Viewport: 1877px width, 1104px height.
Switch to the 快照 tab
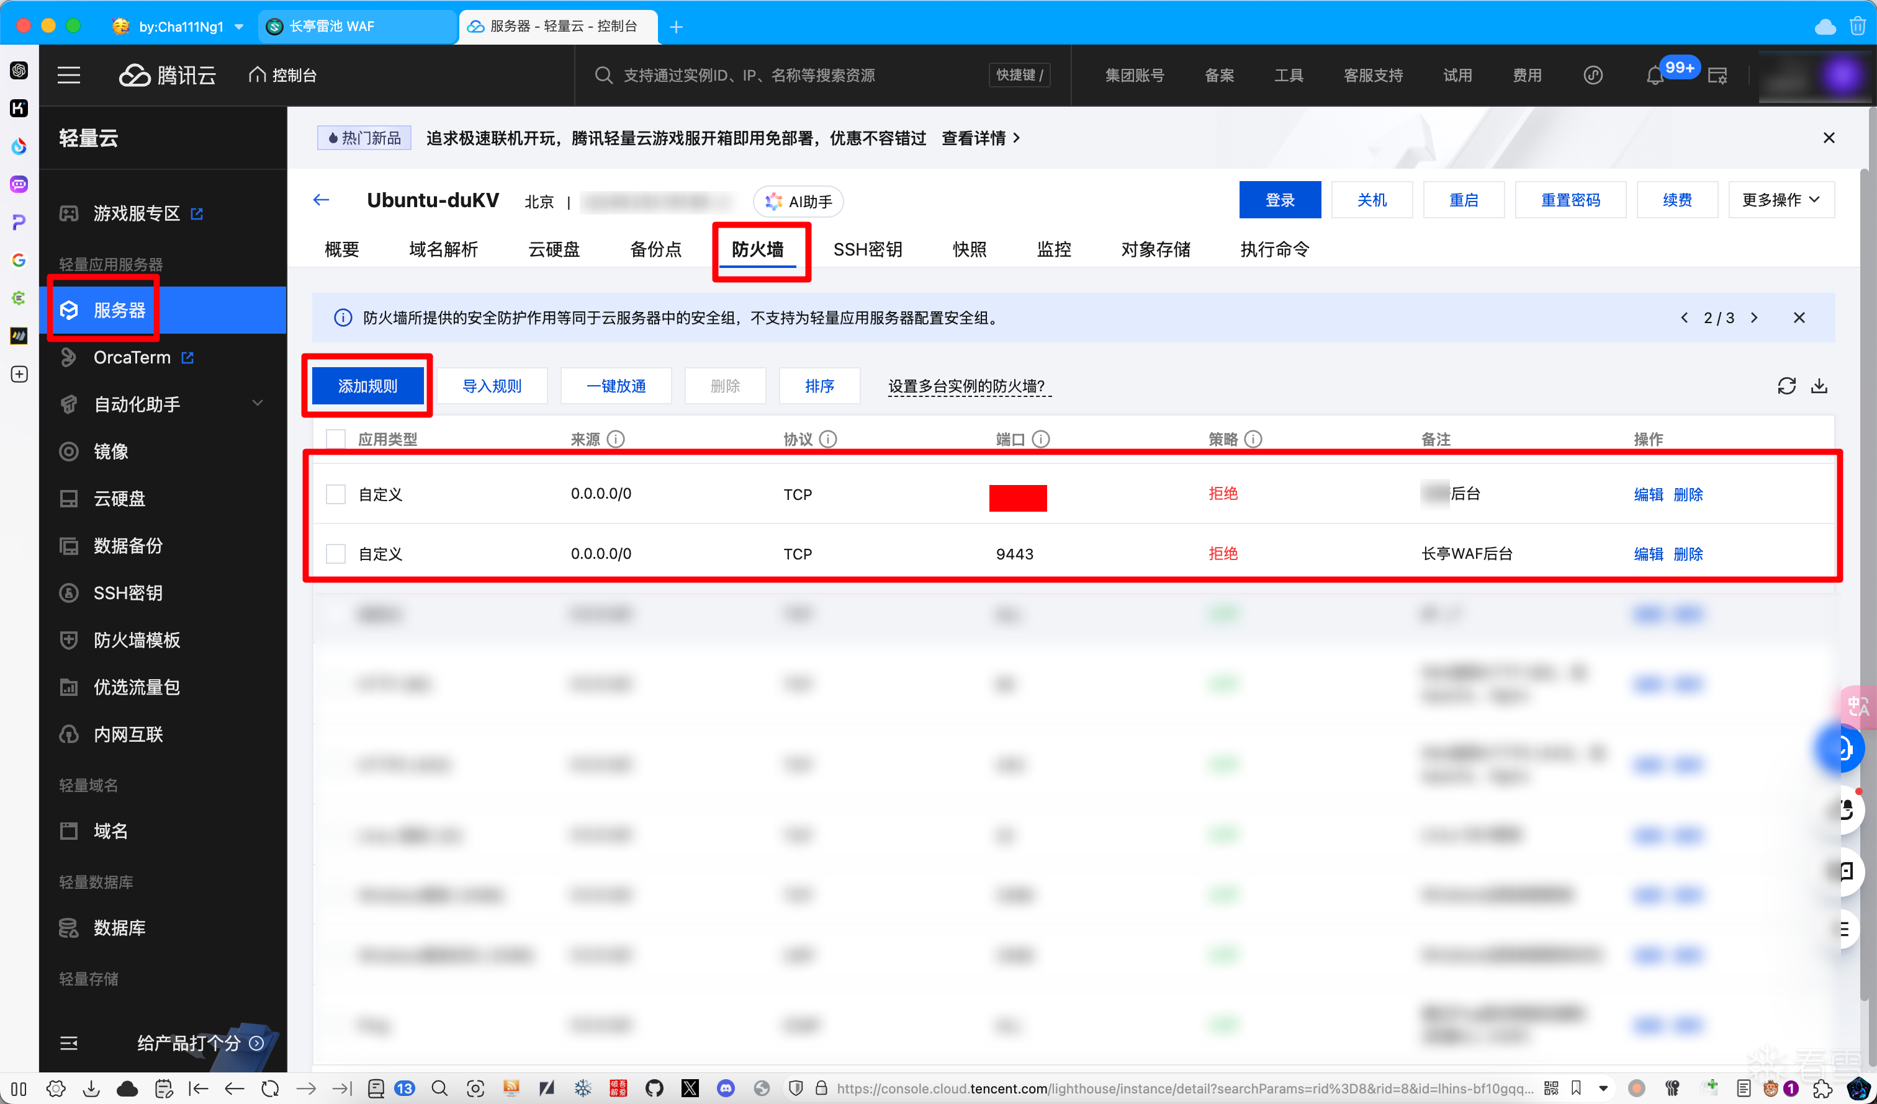point(969,249)
